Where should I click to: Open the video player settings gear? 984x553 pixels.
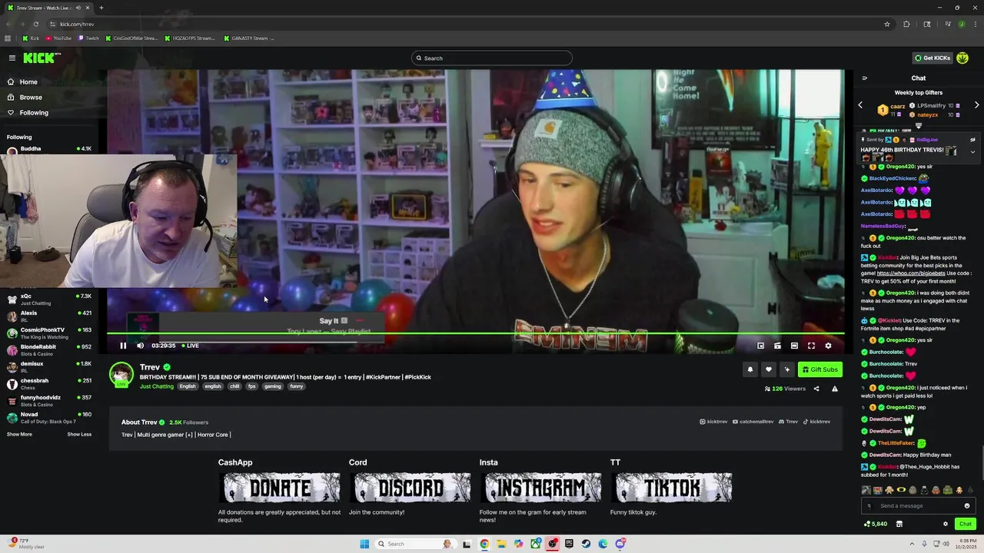click(x=828, y=346)
